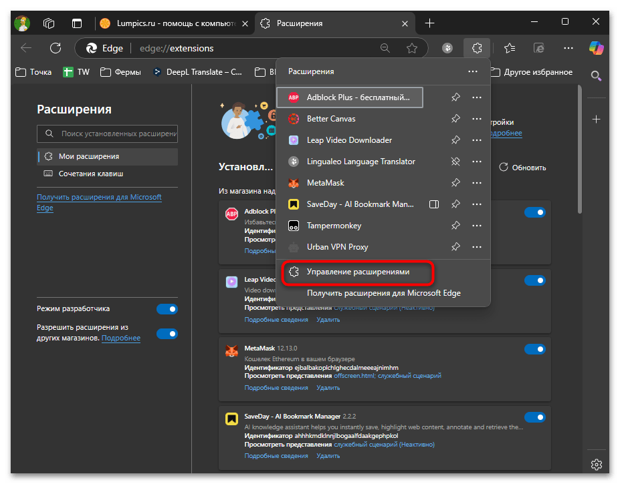Refresh the page with reload icon
The image size is (620, 484).
tap(56, 48)
